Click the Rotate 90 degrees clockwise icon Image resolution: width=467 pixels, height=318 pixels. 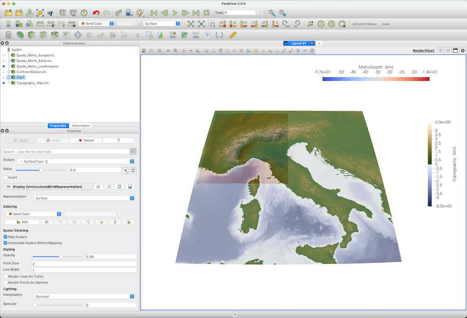point(285,23)
